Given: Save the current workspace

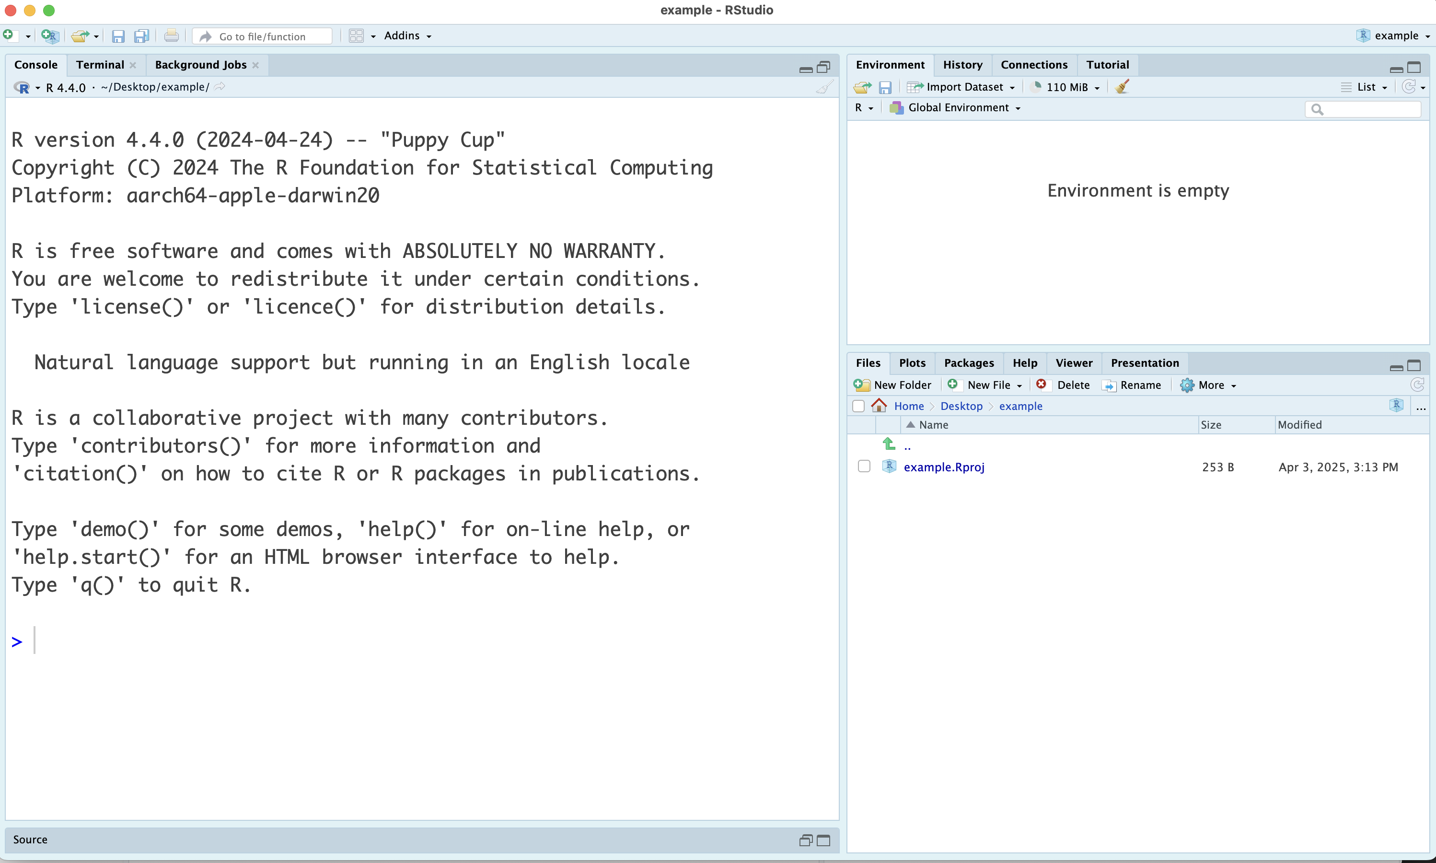Looking at the screenshot, I should pyautogui.click(x=885, y=86).
